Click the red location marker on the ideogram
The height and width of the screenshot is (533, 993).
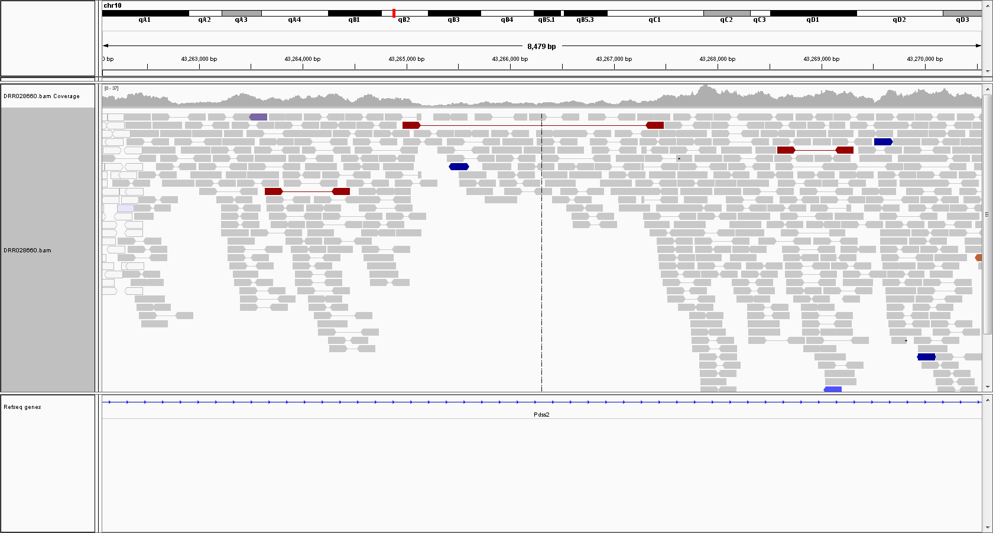[394, 13]
